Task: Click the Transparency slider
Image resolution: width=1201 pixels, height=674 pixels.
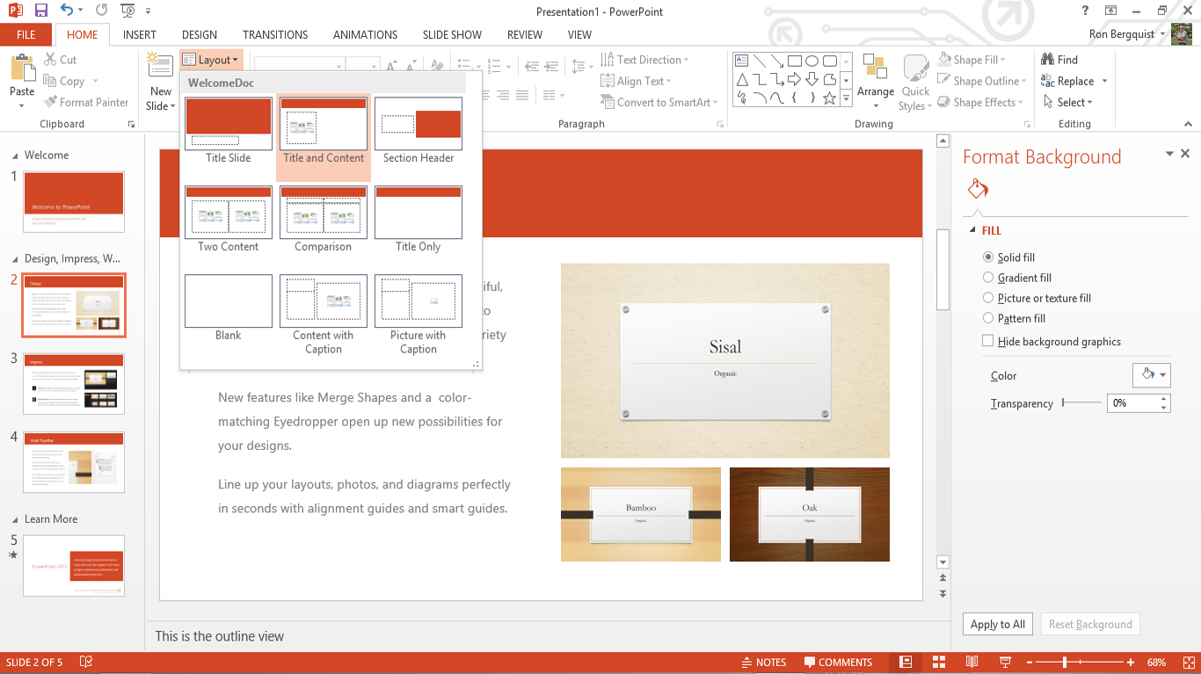Action: 1081,402
